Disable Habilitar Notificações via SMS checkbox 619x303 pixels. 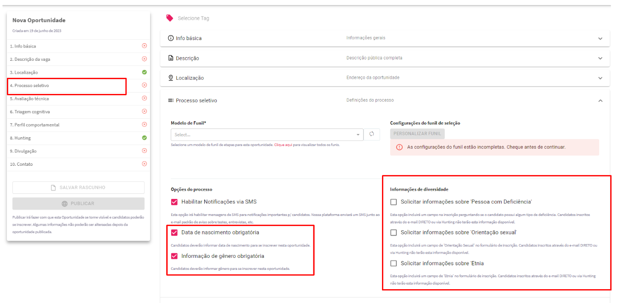[174, 202]
